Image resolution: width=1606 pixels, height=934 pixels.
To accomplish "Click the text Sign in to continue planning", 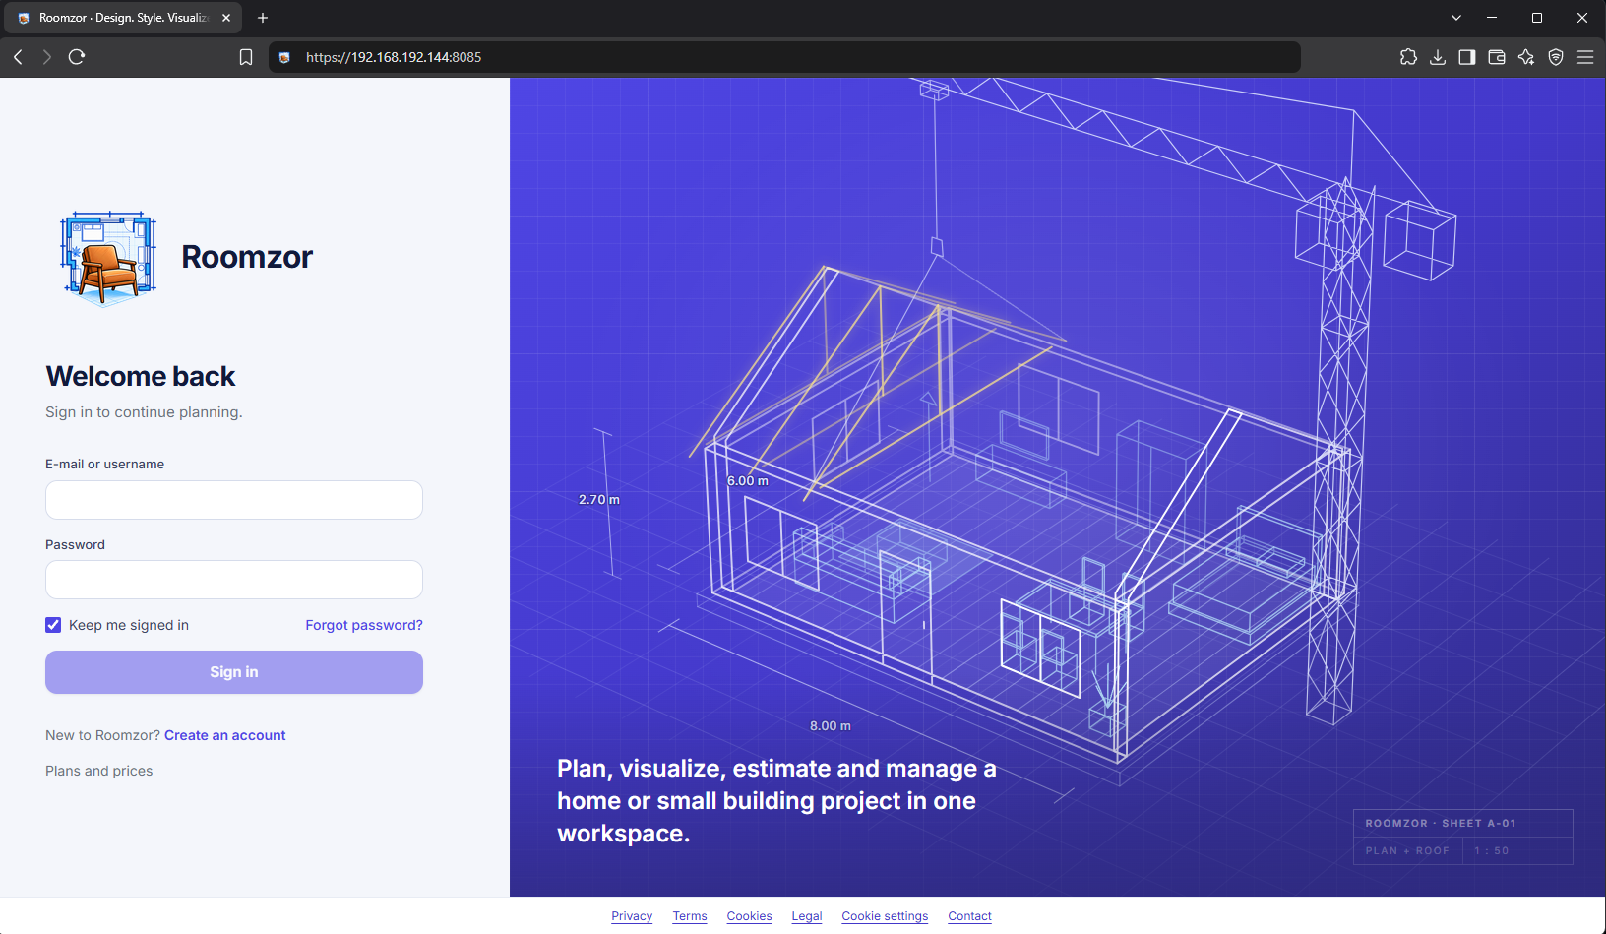I will point(144,412).
